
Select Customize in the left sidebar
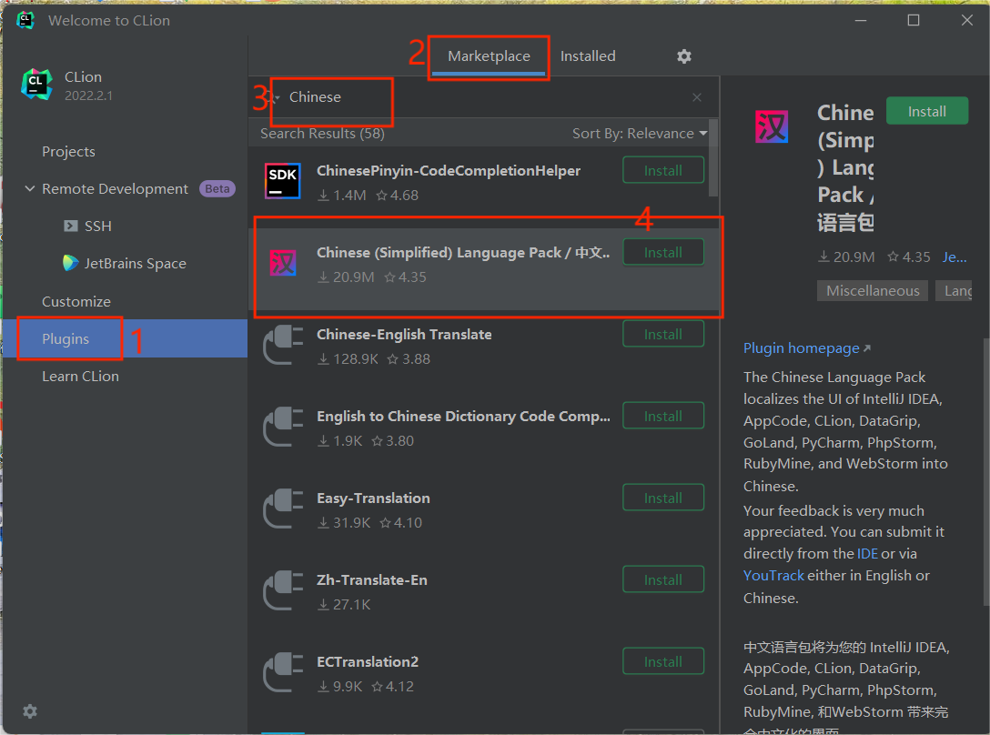[x=76, y=302]
